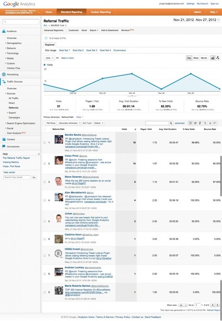Click the Plot Rows button
Screen dimensions: 222x321
click(x=51, y=123)
